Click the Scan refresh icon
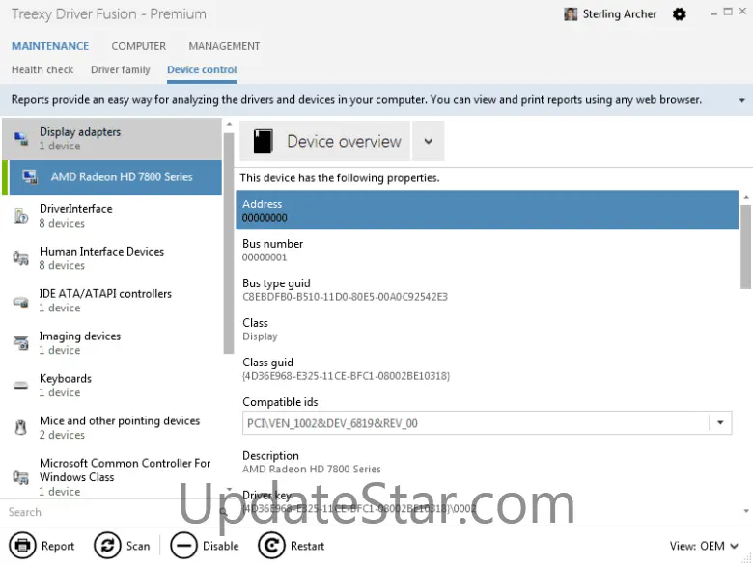753x565 pixels. [x=107, y=546]
